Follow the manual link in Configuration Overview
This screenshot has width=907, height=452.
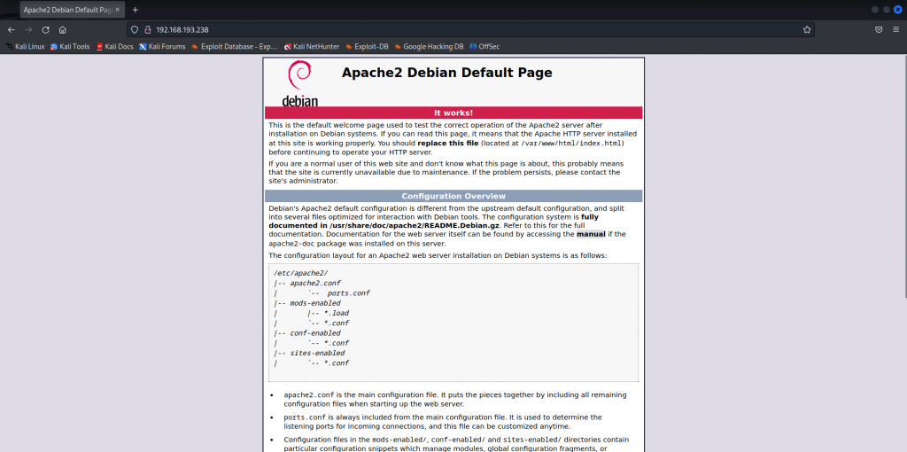pos(591,234)
